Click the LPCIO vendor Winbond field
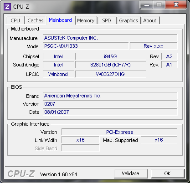 point(58,74)
